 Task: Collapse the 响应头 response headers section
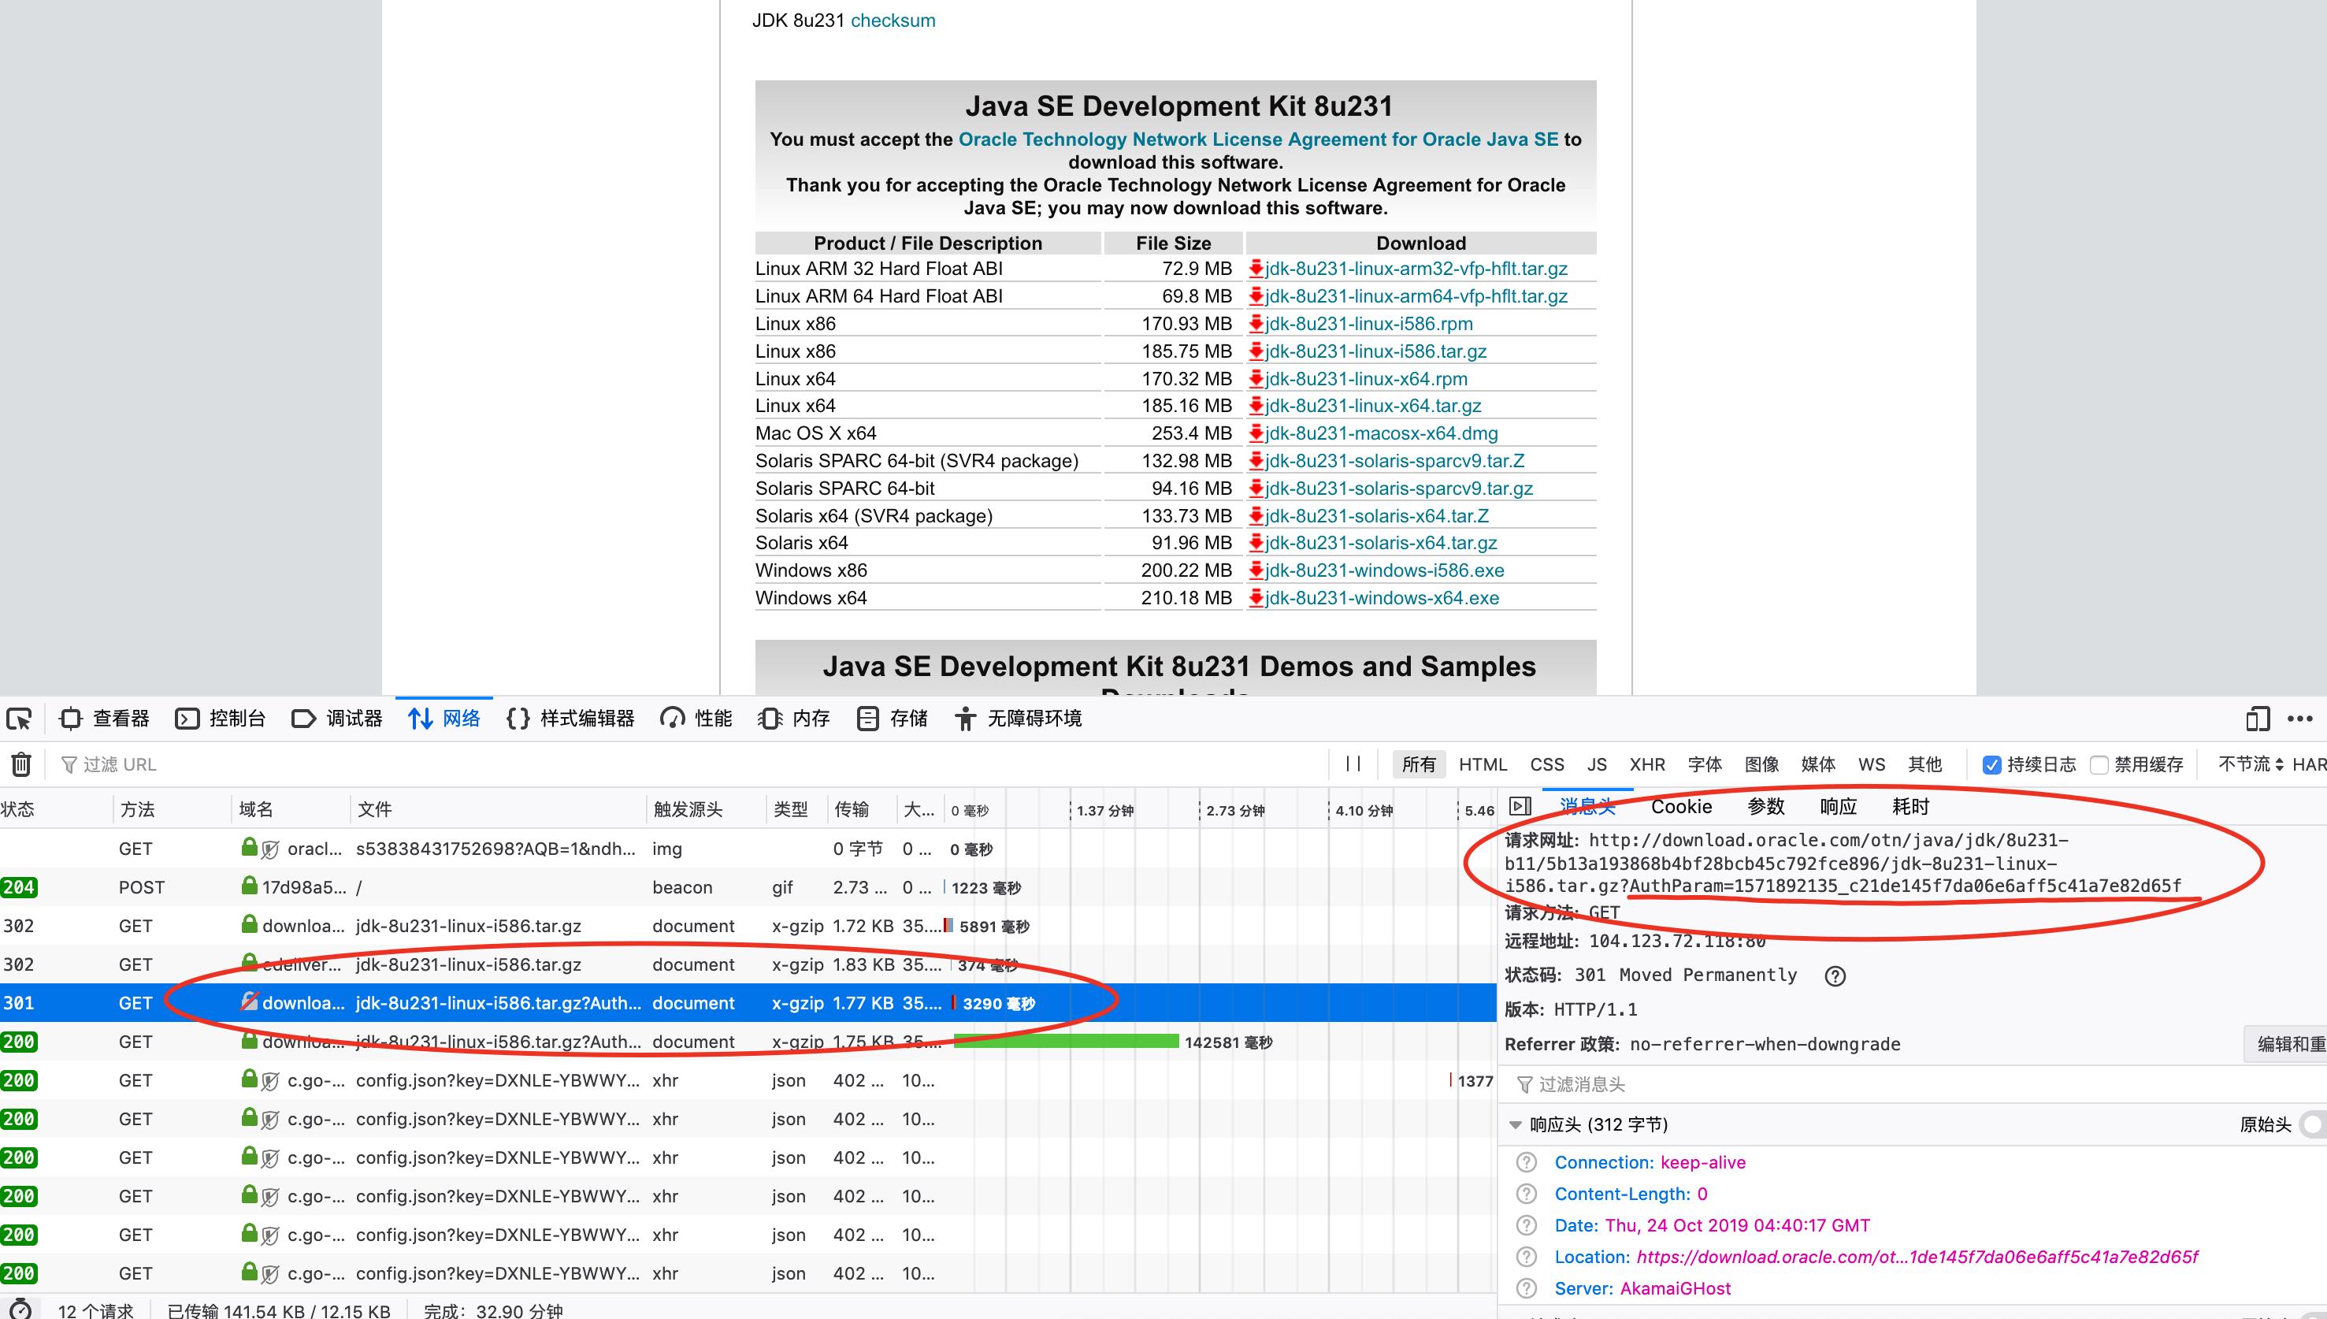tap(1515, 1125)
